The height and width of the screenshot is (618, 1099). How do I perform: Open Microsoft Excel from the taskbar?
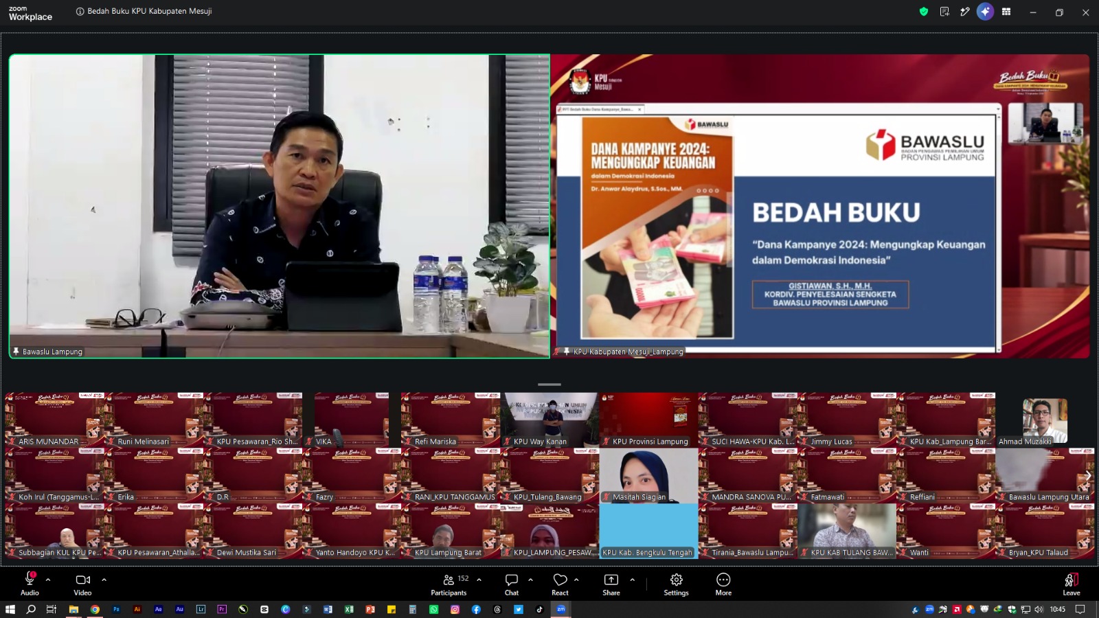click(349, 609)
